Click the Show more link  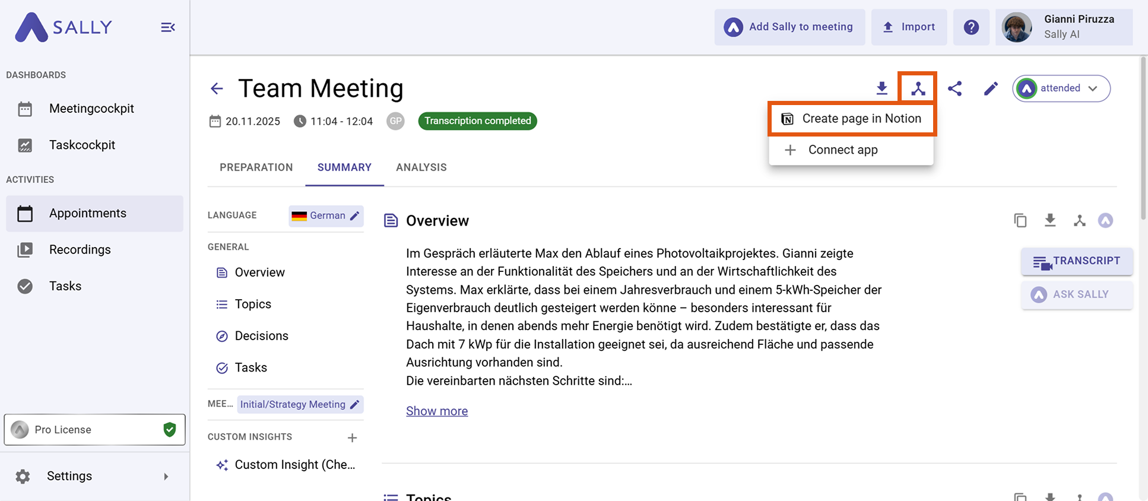[436, 411]
